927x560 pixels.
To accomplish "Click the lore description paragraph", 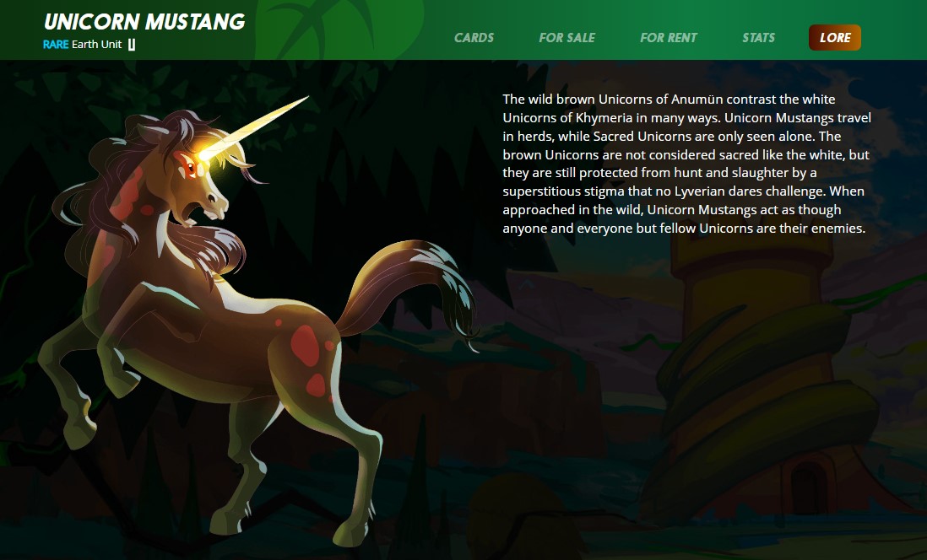I will (686, 164).
